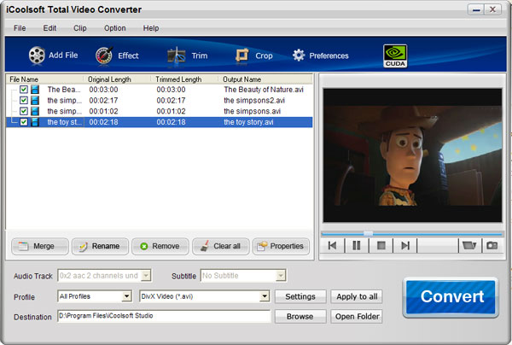Jump to previous file in preview player

[x=333, y=245]
